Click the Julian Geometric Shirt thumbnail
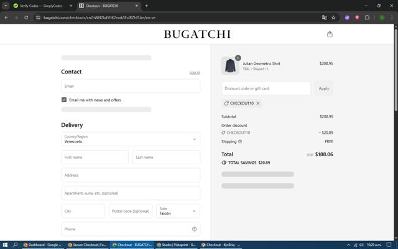The height and width of the screenshot is (249, 398). 230,65
